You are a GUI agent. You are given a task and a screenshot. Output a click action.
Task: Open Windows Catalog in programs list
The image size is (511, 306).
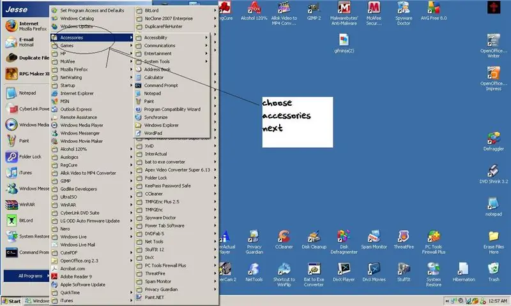92,18
